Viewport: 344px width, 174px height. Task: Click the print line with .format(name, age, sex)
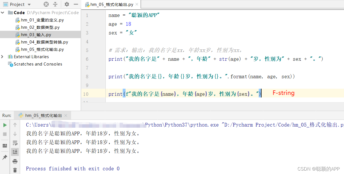(x=202, y=77)
